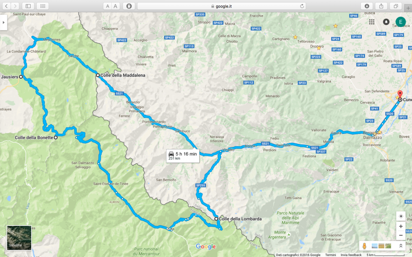412x257 pixels.
Task: Expand the collapsed directions side panel
Action: [3, 22]
